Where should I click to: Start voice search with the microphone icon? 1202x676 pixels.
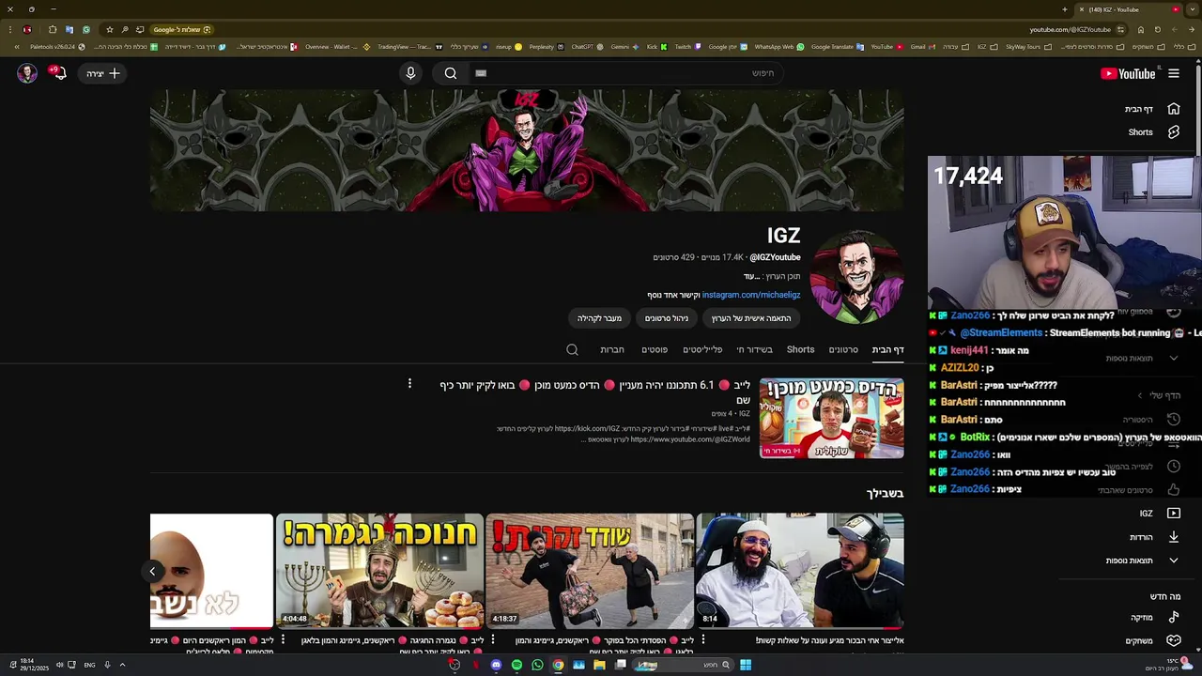(410, 73)
